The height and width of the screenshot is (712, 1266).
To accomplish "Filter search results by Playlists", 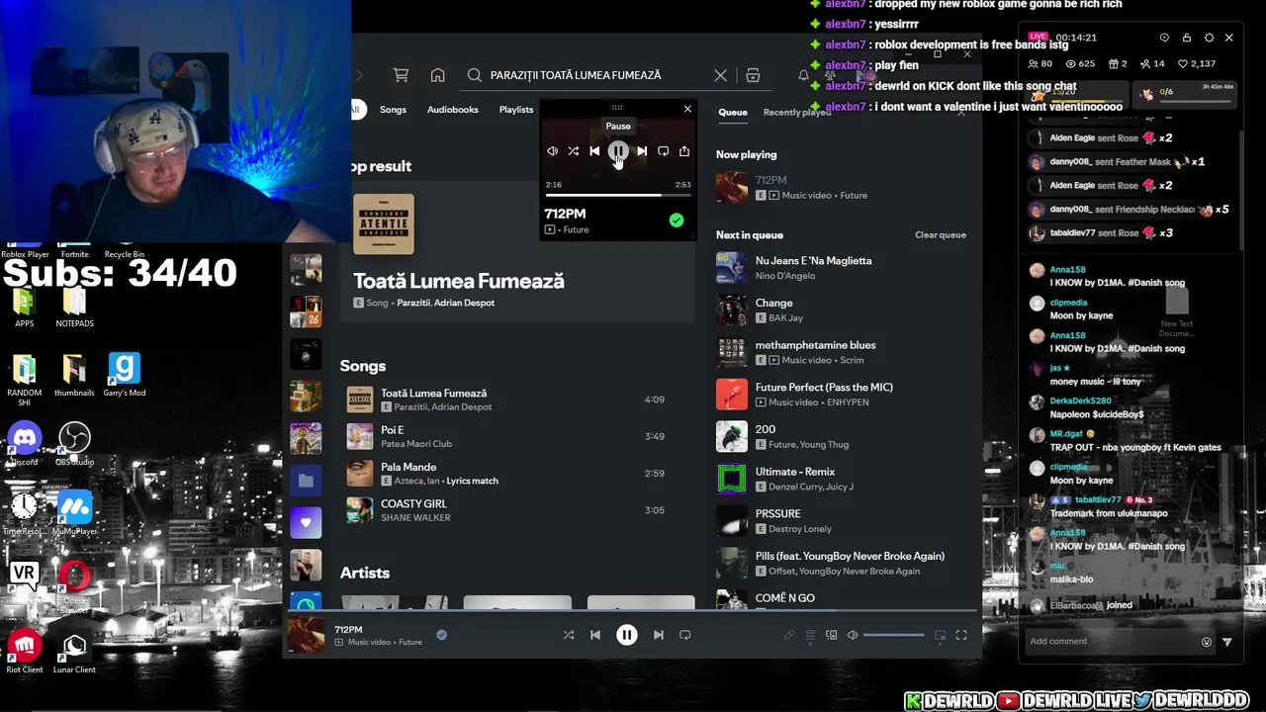I will pyautogui.click(x=515, y=110).
